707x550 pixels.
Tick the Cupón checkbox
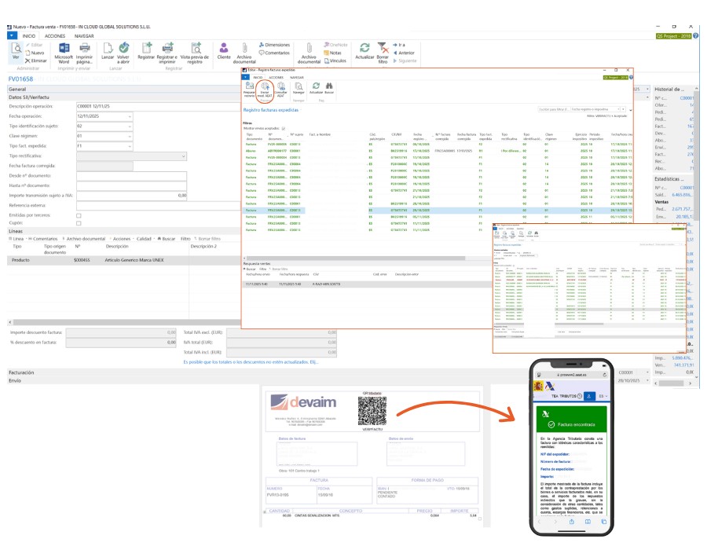click(79, 223)
